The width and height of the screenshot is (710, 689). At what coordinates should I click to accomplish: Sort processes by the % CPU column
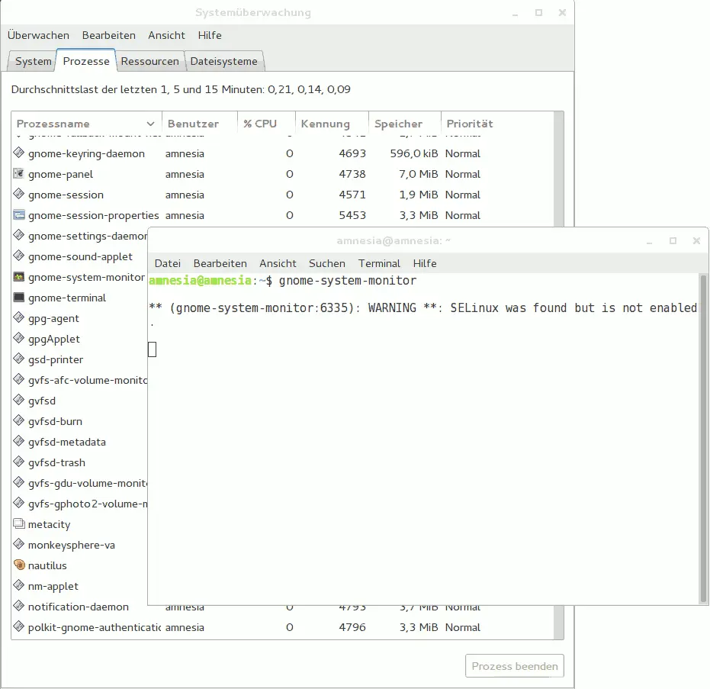259,123
